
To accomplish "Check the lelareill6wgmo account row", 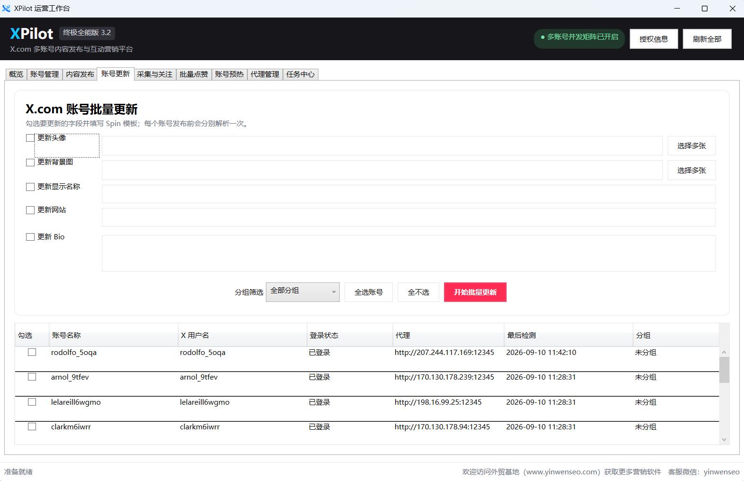I will [x=32, y=402].
